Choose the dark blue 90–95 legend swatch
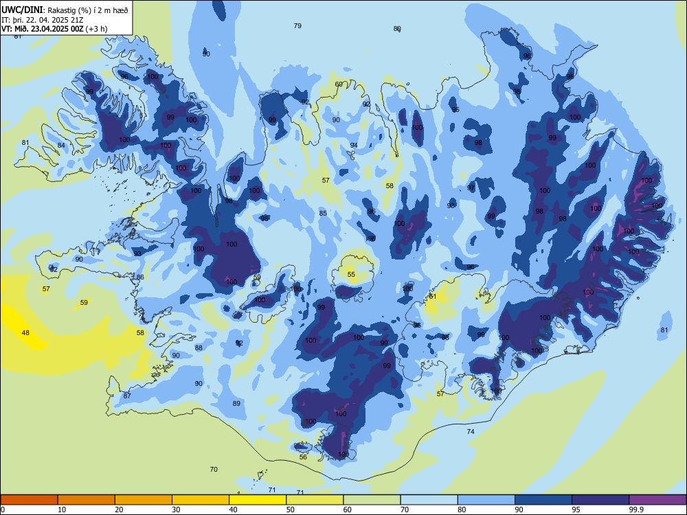Image resolution: width=687 pixels, height=515 pixels. tap(543, 500)
